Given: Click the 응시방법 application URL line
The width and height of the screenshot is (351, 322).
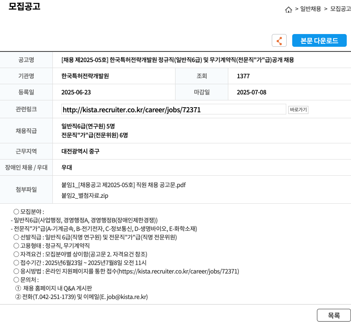Looking at the screenshot, I should coord(126,271).
